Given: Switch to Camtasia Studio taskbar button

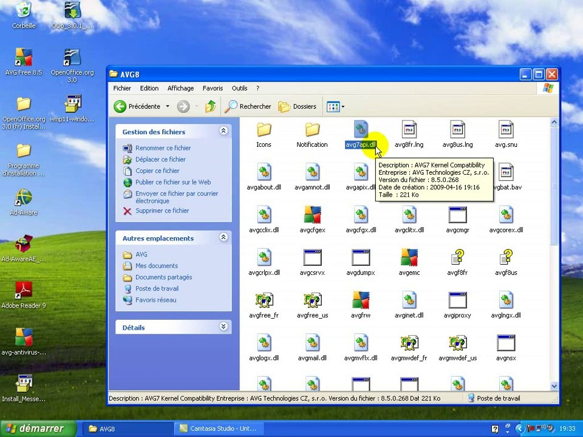Looking at the screenshot, I should pos(219,429).
